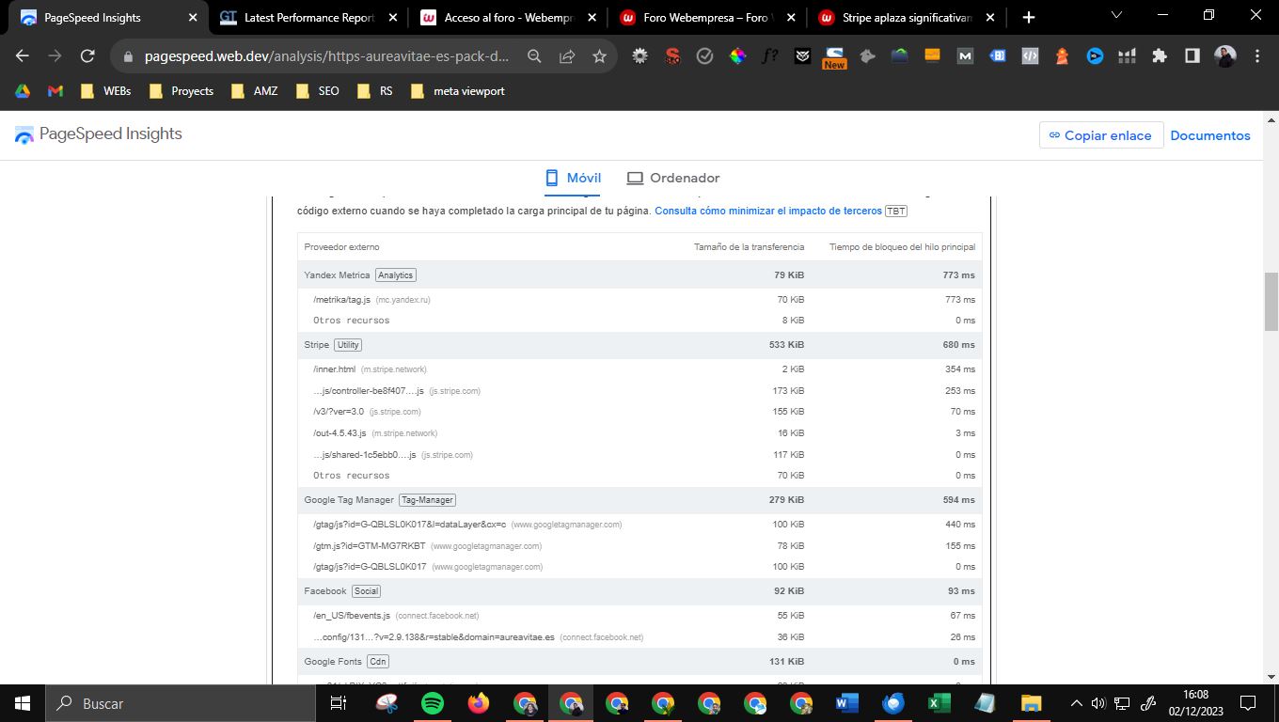
Task: Click Copiar enlace button
Action: pyautogui.click(x=1101, y=135)
